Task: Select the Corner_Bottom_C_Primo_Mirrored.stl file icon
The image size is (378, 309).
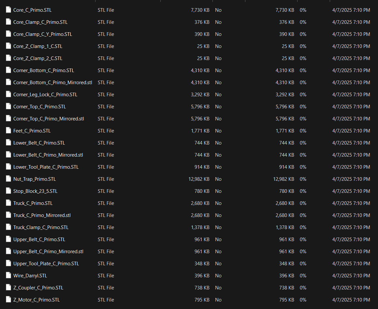Action: tap(8, 82)
